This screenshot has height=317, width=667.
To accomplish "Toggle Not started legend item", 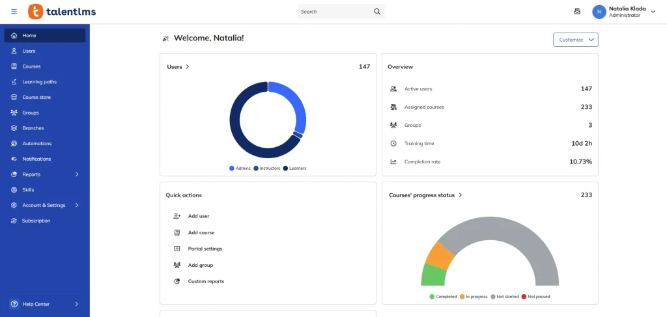I will point(505,297).
